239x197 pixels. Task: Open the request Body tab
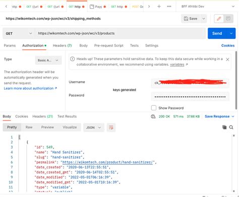[x=84, y=45]
